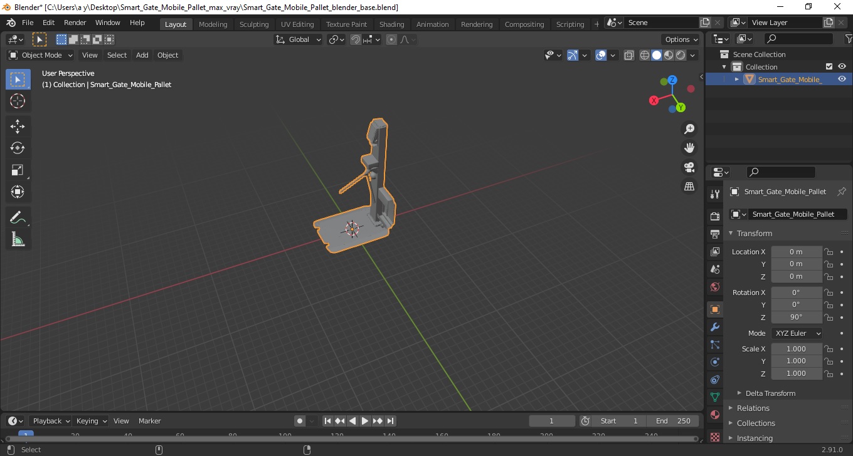The height and width of the screenshot is (456, 853).
Task: Lock the Location X value
Action: point(829,252)
